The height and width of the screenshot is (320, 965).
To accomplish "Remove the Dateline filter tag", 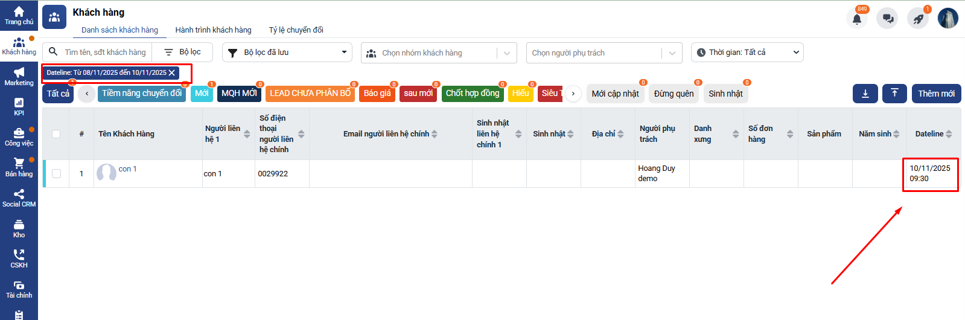I will [172, 73].
